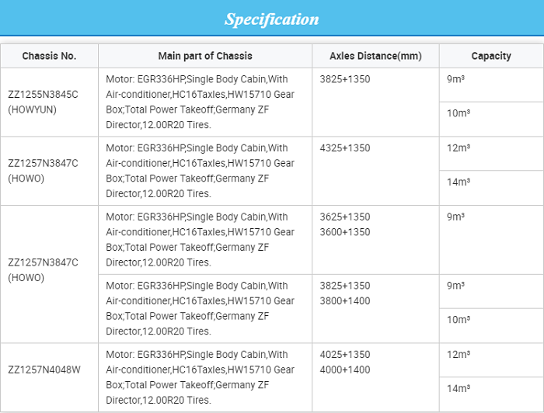The image size is (544, 413).
Task: Click the 12m³ capacity in ZZ1257N4048W row
Action: tap(459, 355)
